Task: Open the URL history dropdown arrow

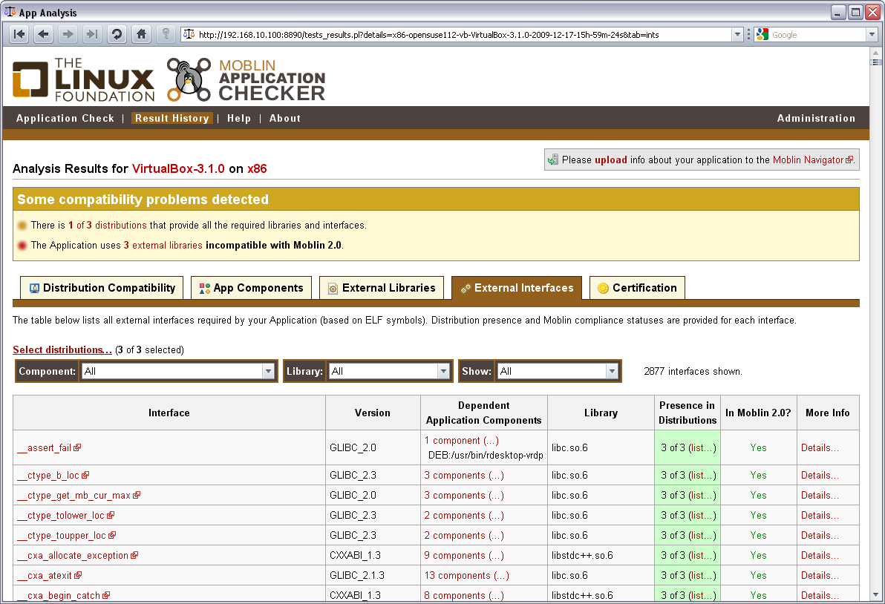Action: coord(737,34)
